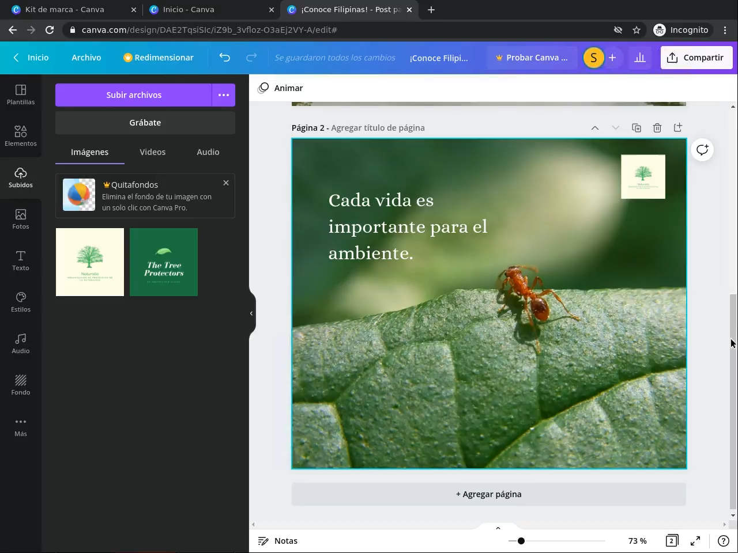738x553 pixels.
Task: Dismiss the Quitafondos promo card
Action: point(226,183)
